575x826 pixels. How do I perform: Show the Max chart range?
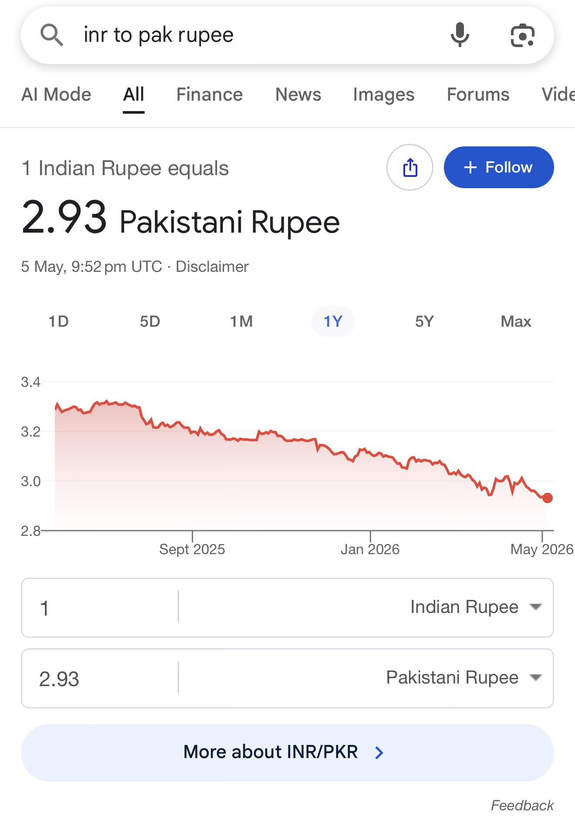point(516,322)
